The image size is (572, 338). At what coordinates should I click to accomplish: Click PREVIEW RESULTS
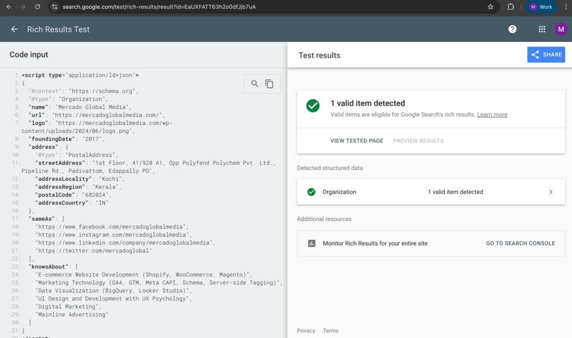(418, 141)
